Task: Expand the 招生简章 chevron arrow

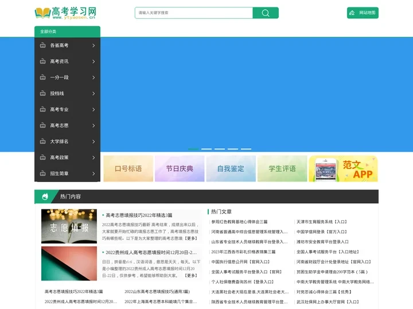Action: 93,174
